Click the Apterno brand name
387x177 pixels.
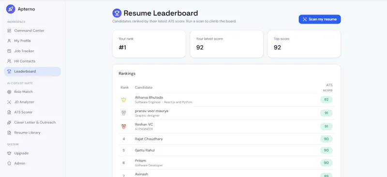[26, 9]
